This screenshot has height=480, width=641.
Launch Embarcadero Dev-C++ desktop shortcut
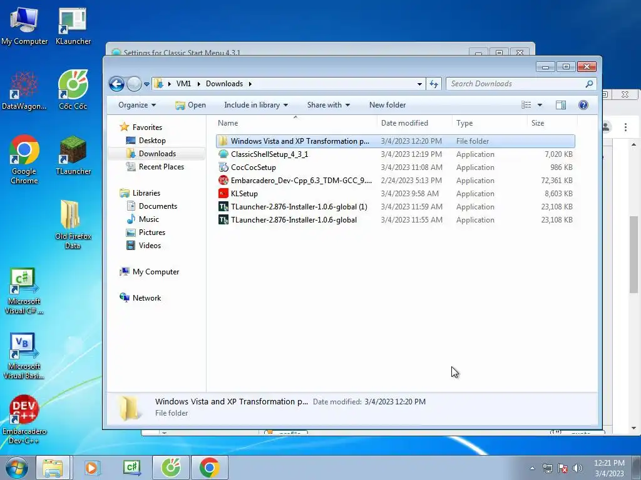[x=24, y=419]
